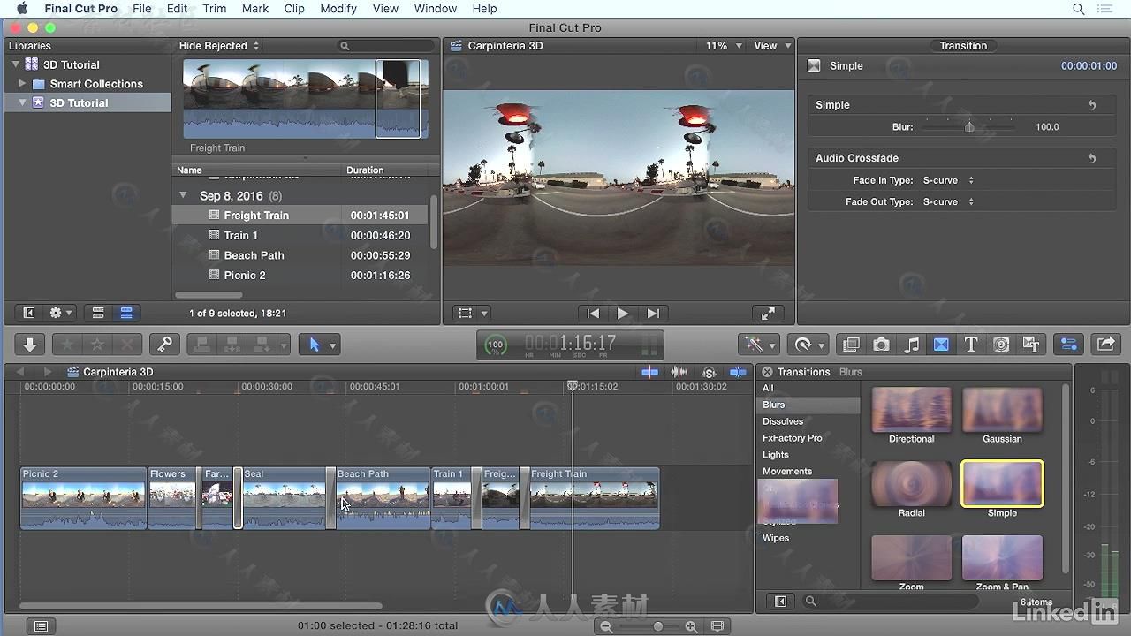Viewport: 1131px width, 636px height.
Task: Click the Import Media arrow button
Action: (29, 344)
